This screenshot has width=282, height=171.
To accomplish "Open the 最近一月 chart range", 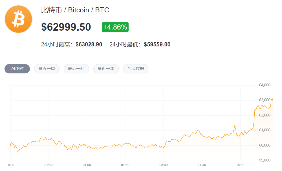I will [x=76, y=69].
